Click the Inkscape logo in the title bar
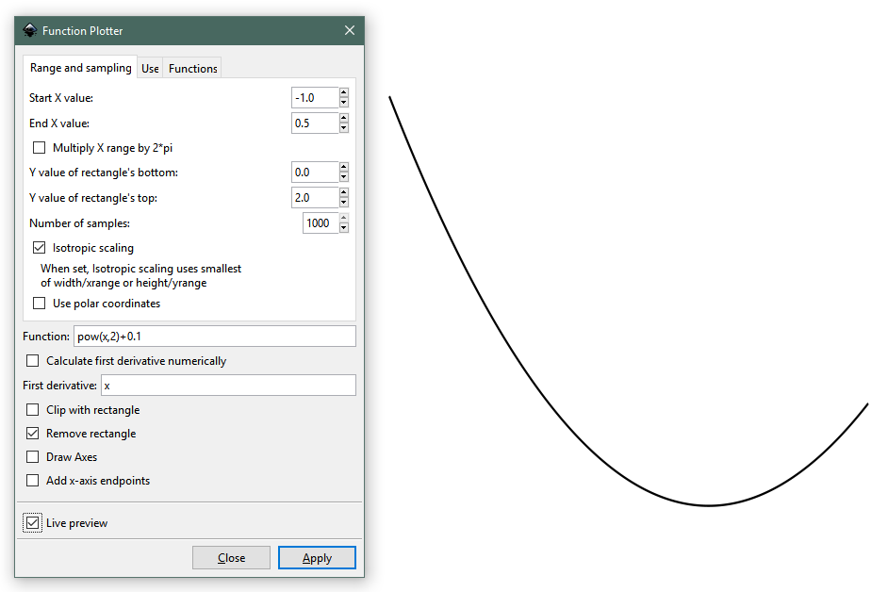The height and width of the screenshot is (592, 888). tap(28, 30)
